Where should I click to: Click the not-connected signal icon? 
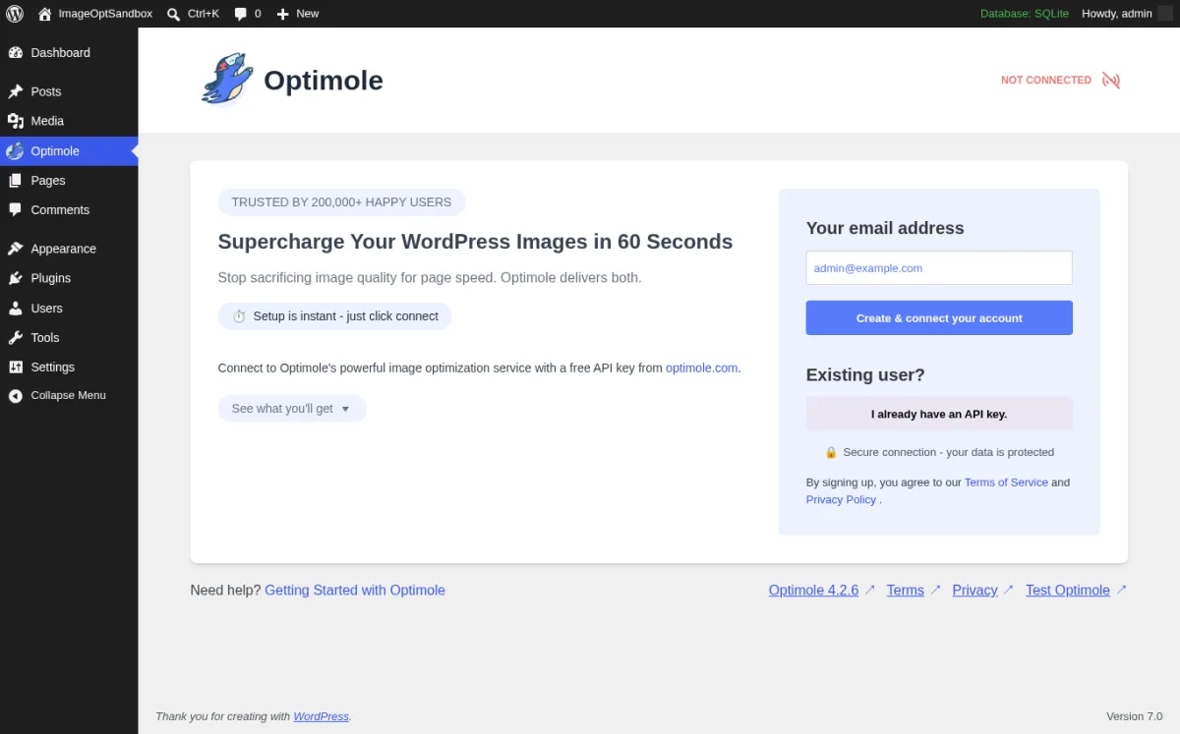pos(1111,81)
